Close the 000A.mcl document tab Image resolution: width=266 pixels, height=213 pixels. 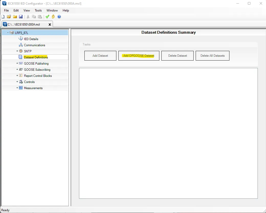pyautogui.click(x=50, y=25)
